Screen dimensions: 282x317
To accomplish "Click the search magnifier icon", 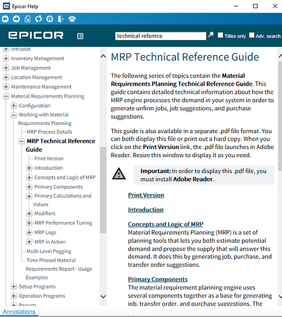I will click(x=210, y=35).
